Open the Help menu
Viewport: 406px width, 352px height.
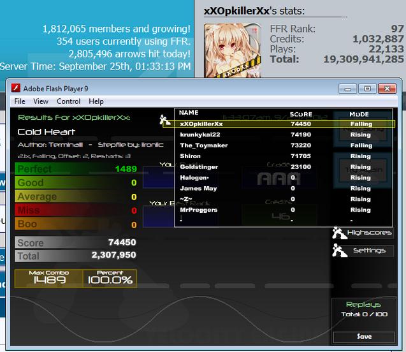point(96,101)
